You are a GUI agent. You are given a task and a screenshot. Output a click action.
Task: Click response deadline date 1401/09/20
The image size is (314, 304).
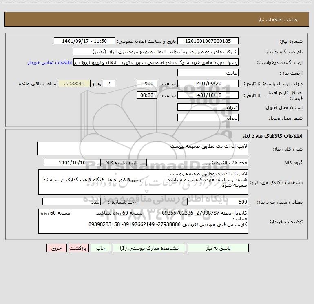tap(208, 83)
